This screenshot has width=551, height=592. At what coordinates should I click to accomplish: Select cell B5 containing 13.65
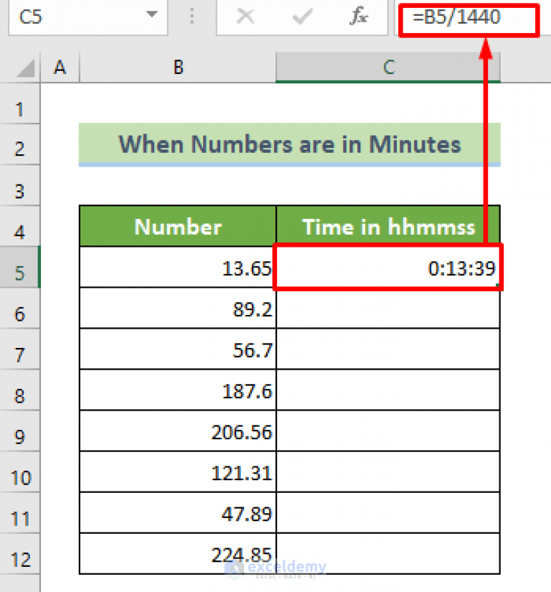point(177,268)
